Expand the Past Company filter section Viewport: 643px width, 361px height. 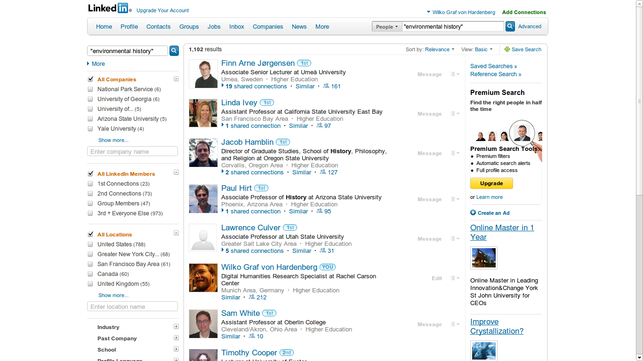click(176, 338)
